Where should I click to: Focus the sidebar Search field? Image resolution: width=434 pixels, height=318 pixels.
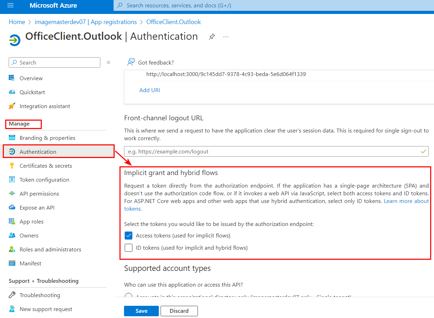[x=54, y=62]
